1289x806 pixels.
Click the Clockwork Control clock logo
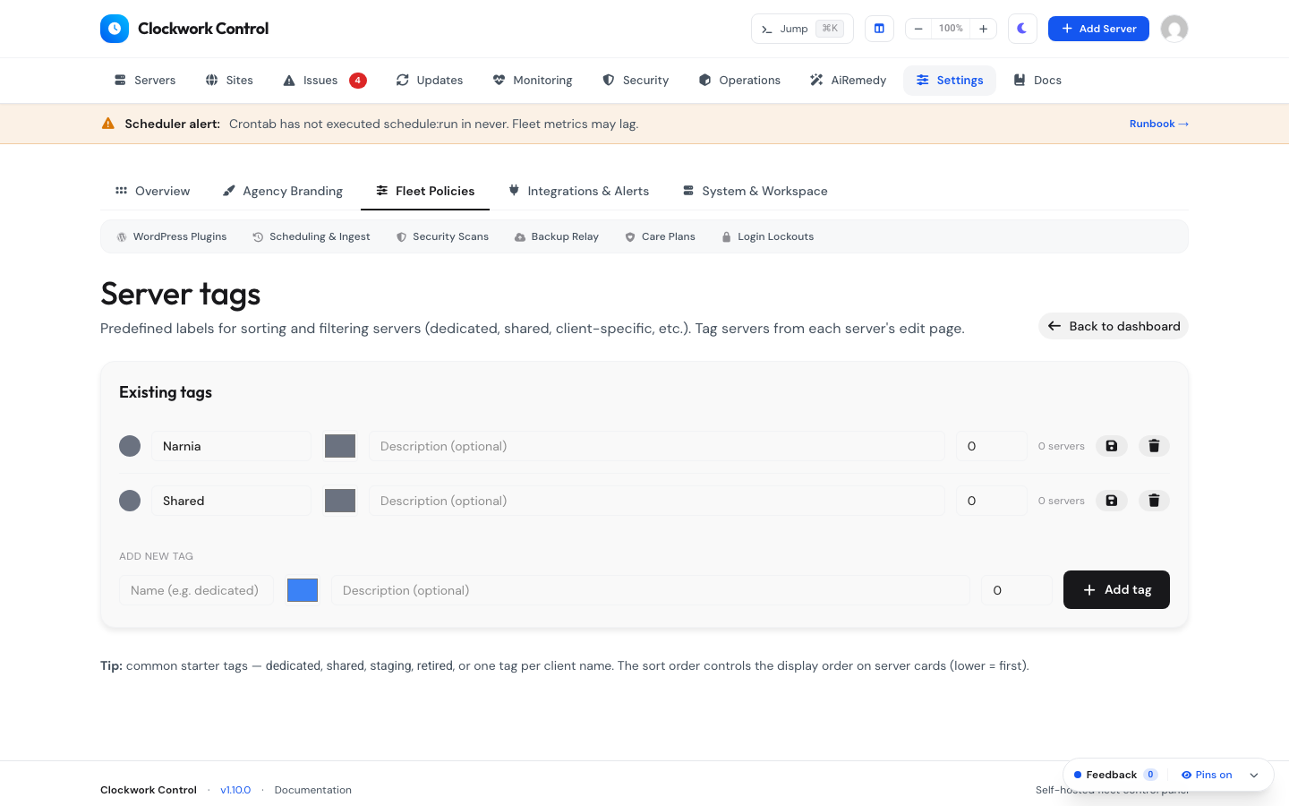115,29
